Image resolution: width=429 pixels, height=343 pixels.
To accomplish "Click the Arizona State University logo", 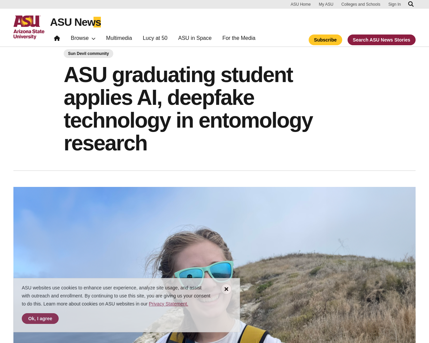I will 29,27.
